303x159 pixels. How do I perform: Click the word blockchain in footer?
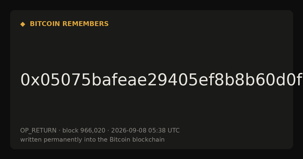146,140
